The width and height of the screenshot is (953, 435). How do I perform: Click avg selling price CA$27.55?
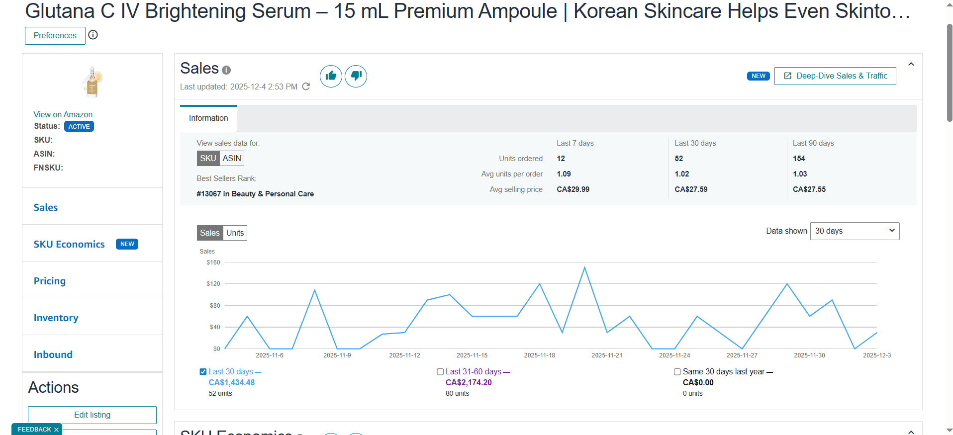coord(809,189)
